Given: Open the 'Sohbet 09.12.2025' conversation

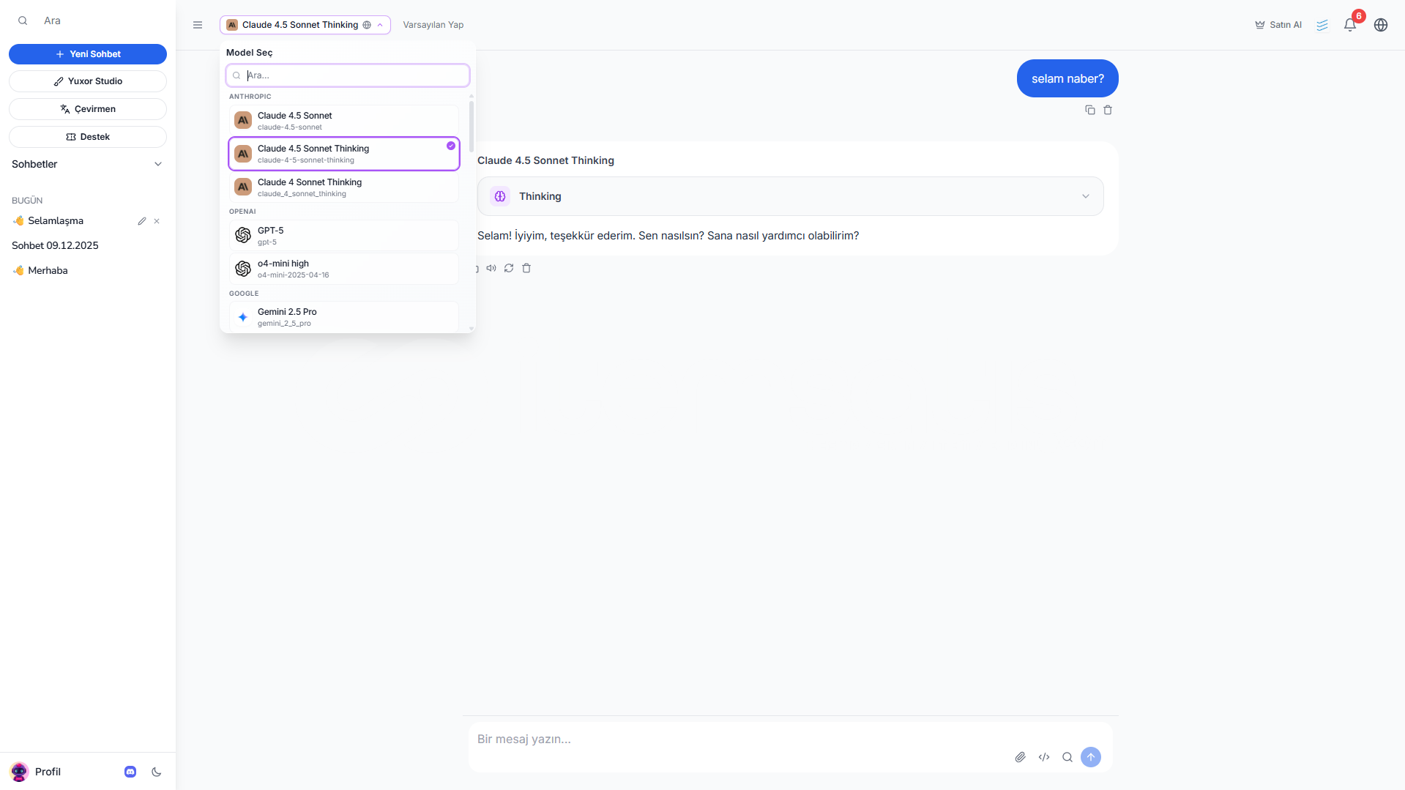Looking at the screenshot, I should tap(55, 246).
